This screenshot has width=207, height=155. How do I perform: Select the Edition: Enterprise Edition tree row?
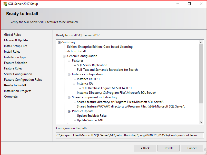point(100,47)
